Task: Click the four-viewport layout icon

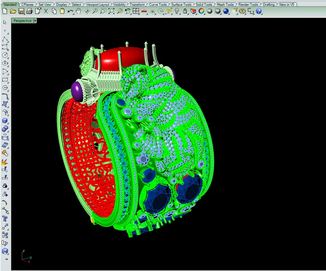Action: pyautogui.click(x=136, y=11)
